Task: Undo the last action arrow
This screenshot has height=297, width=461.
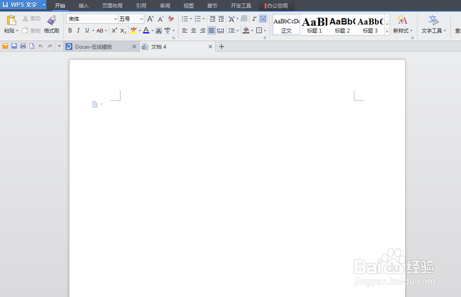Action: point(41,46)
